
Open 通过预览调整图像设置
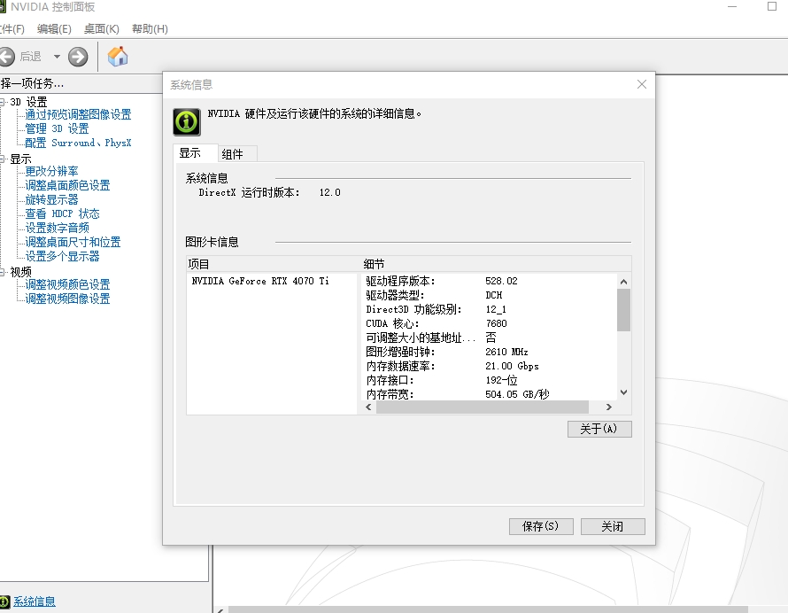[78, 114]
